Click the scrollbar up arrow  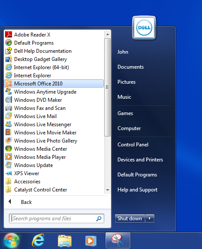108,34
